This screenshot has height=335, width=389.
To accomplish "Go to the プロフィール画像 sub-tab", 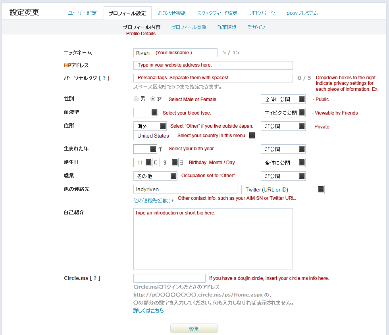I will coord(189,27).
